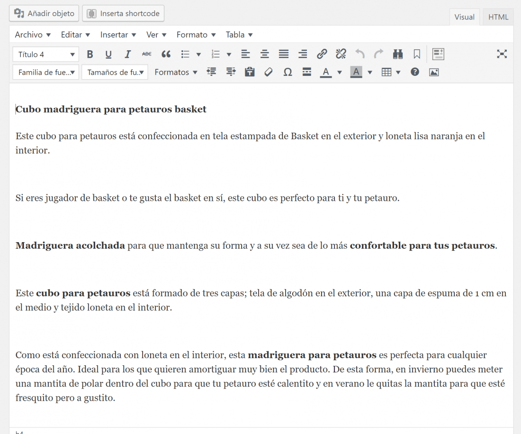The width and height of the screenshot is (521, 434).
Task: Insert a horizontal line
Action: (307, 72)
